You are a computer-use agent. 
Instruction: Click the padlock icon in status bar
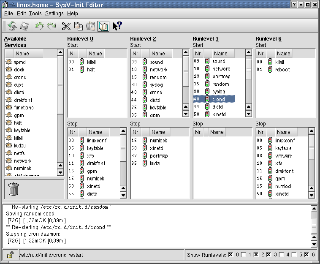[10, 255]
